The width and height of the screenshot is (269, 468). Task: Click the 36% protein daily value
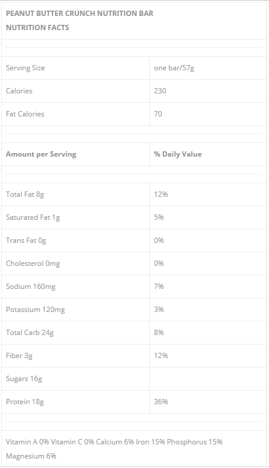click(x=161, y=401)
